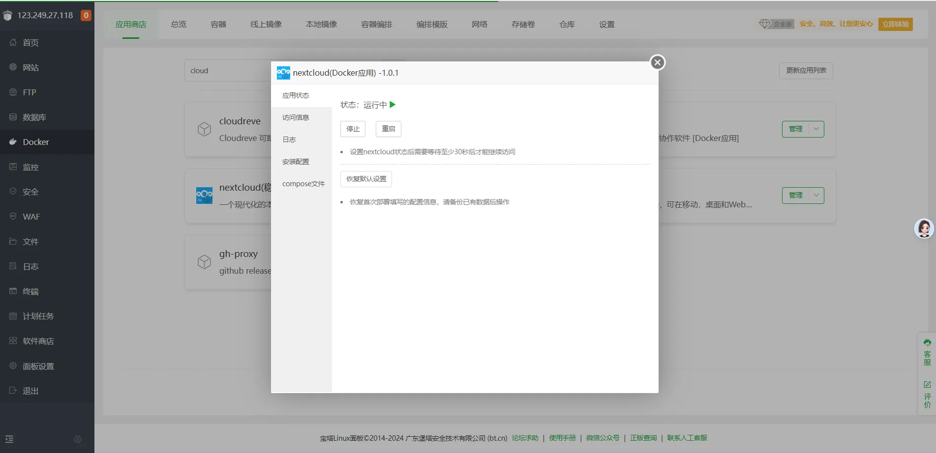Open 联系人工客服 footer link

[687, 438]
